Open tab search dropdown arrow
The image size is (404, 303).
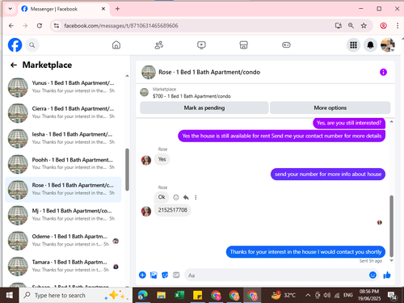(x=10, y=9)
